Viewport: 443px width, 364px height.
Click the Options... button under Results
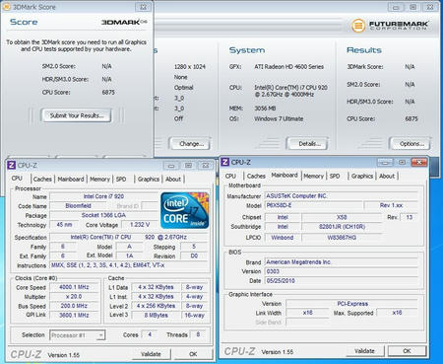pos(411,144)
